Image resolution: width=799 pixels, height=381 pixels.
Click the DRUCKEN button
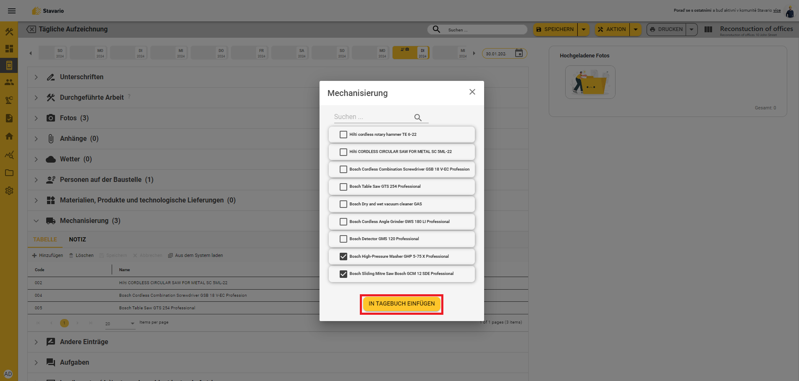[666, 29]
